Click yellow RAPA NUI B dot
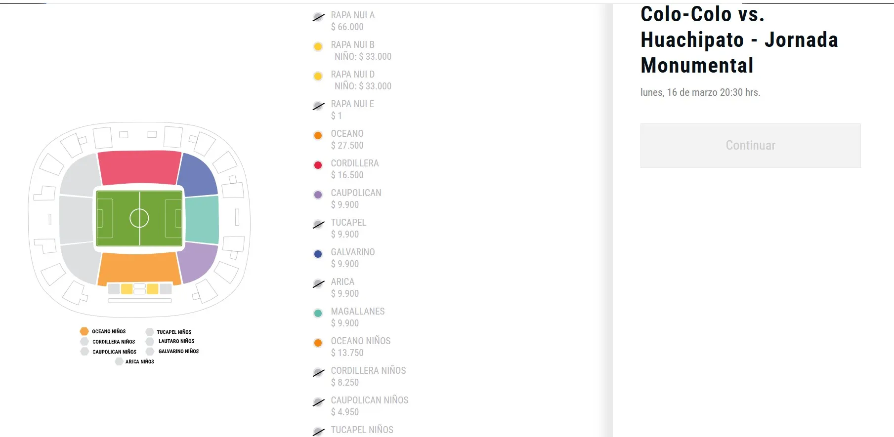 (318, 46)
